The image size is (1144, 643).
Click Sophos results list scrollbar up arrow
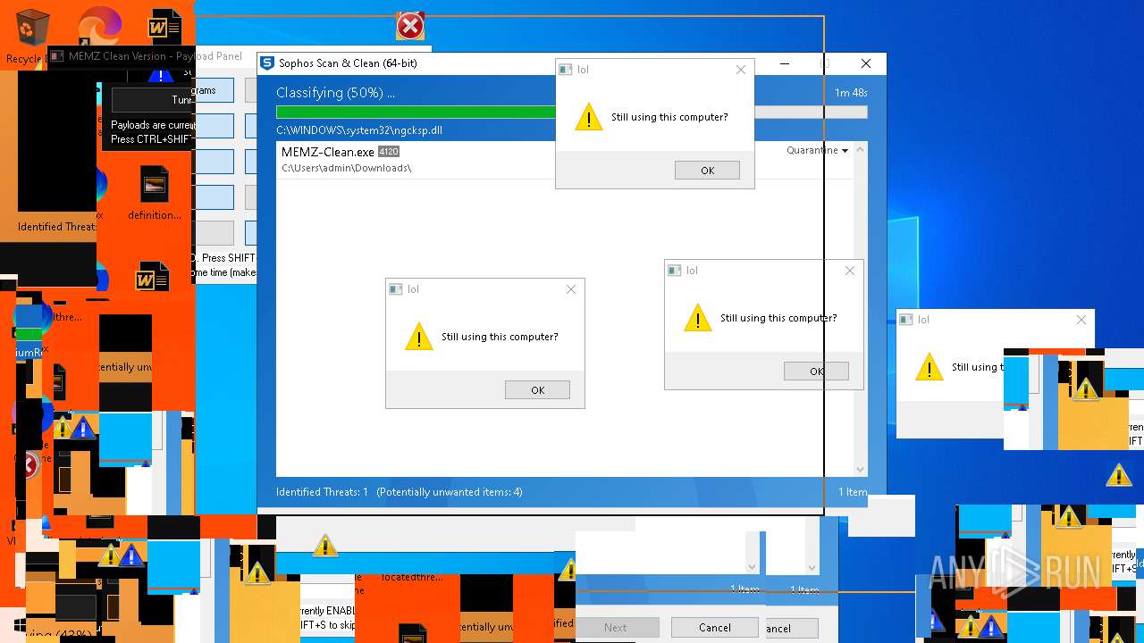[x=860, y=150]
